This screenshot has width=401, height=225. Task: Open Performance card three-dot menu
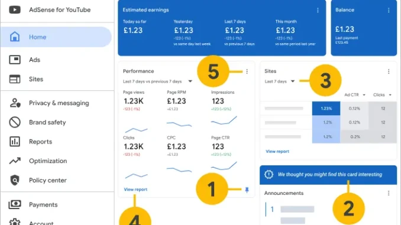click(247, 71)
